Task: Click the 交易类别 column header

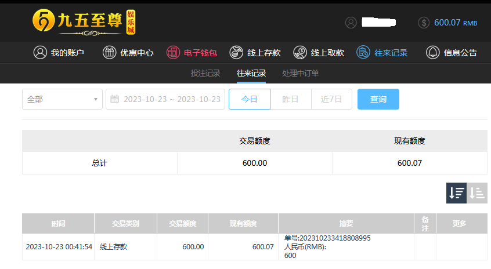Action: click(x=125, y=223)
